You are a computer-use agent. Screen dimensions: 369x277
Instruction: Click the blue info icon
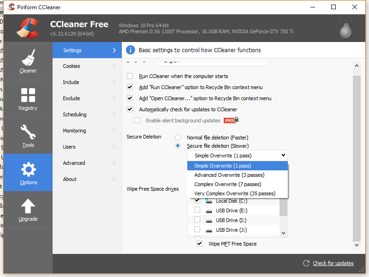131,50
